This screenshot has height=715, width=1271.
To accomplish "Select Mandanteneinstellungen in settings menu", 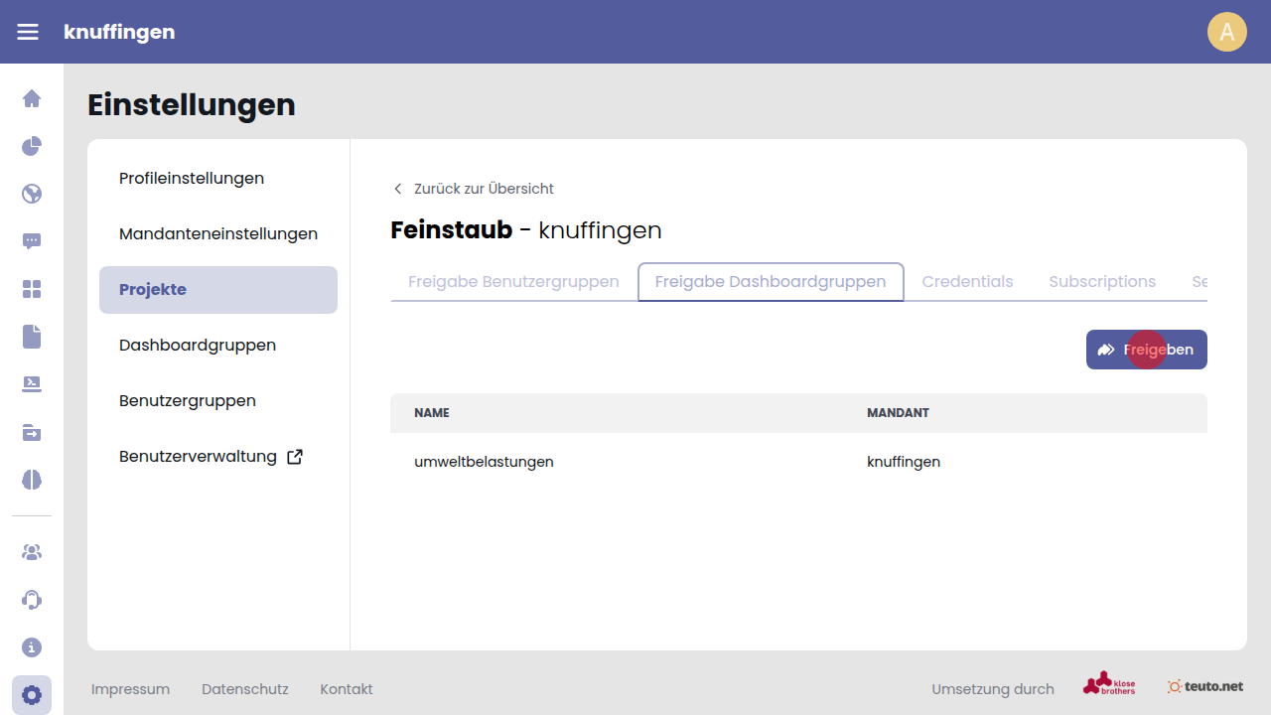I will tap(218, 234).
